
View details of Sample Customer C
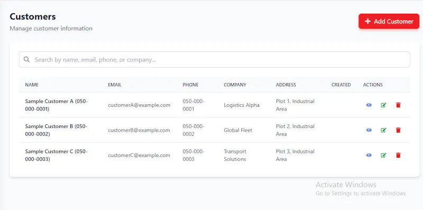pyautogui.click(x=369, y=155)
